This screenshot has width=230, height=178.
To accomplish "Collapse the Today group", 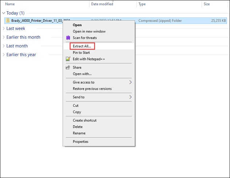I will coord(4,13).
